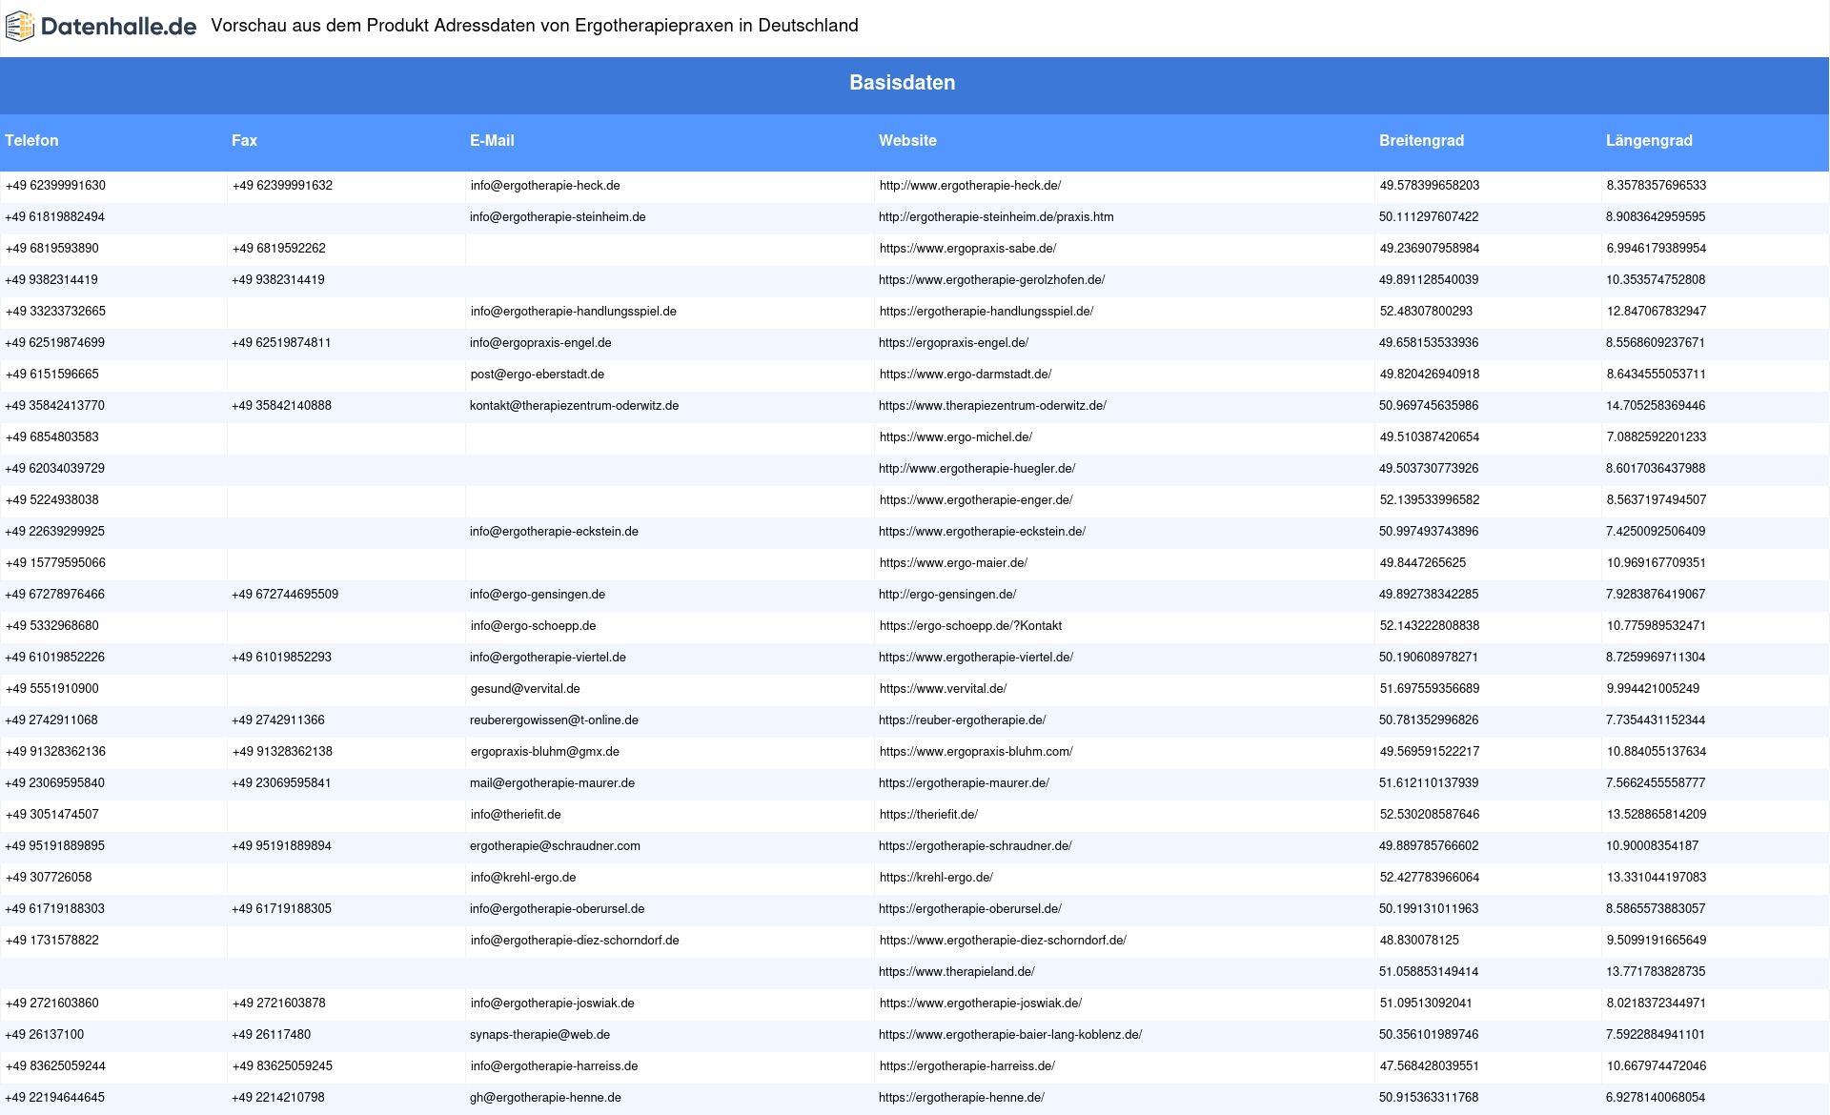Click the Telefon column header
The width and height of the screenshot is (1830, 1115).
click(x=31, y=140)
